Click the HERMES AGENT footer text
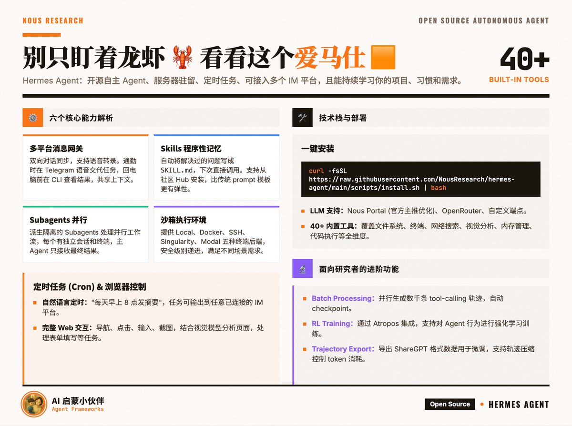Viewport: 572px width, 426px height. (519, 405)
